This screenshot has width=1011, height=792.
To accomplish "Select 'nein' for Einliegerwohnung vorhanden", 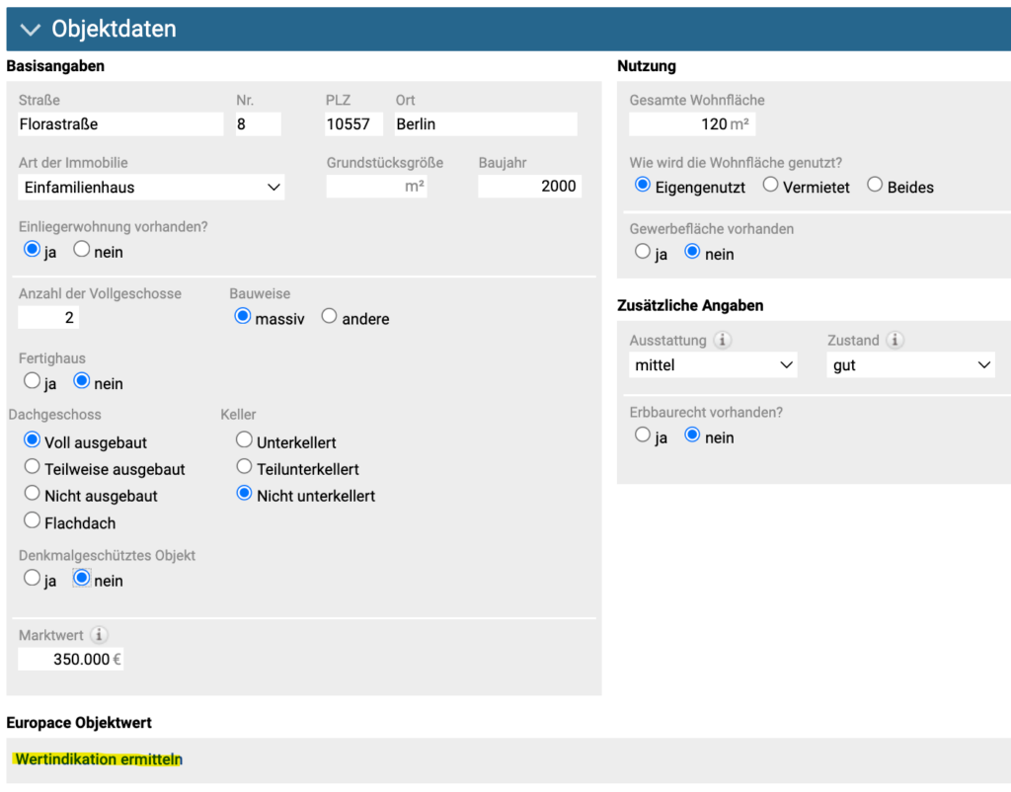I will (x=82, y=251).
